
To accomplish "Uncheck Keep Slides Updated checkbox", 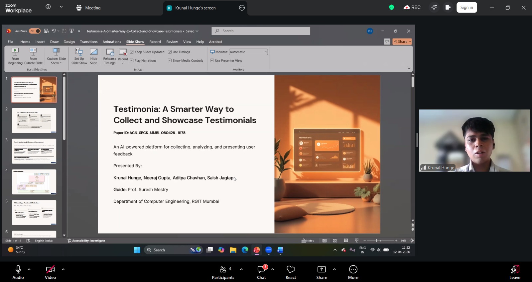I will (132, 52).
